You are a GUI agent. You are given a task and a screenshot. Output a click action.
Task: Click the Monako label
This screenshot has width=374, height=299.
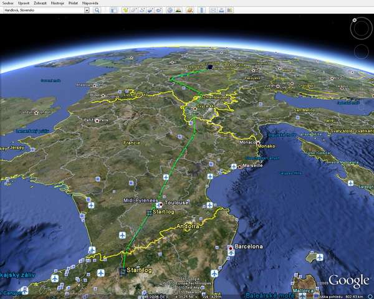[267, 146]
